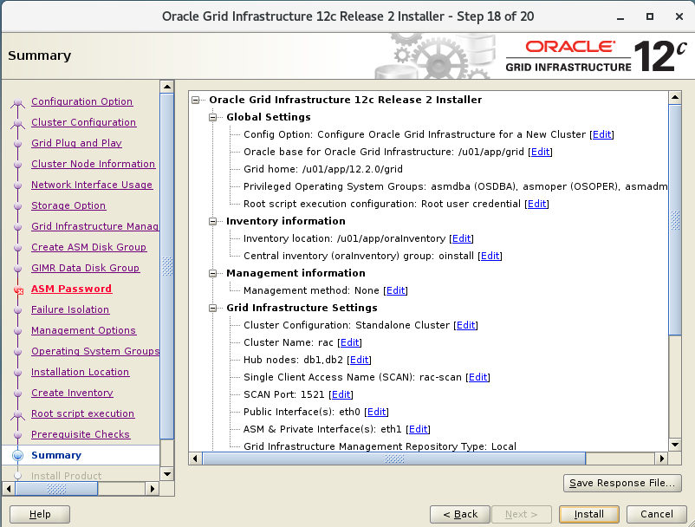Click the summary tree vertical scrollbar thumb
The height and width of the screenshot is (527, 695).
coord(674,220)
